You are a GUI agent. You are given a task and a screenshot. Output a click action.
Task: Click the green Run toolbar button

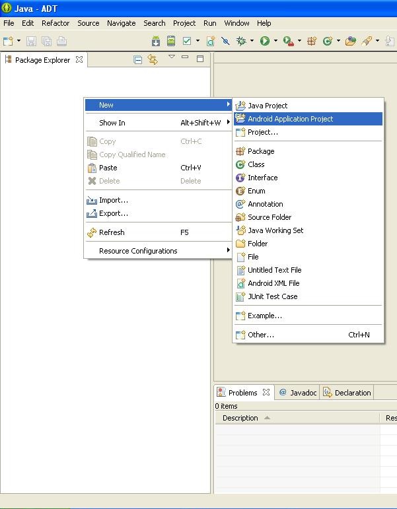click(265, 41)
